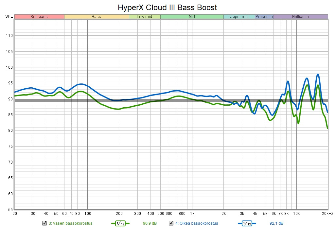
Task: Click the 90,9 dB value
Action: pyautogui.click(x=150, y=223)
